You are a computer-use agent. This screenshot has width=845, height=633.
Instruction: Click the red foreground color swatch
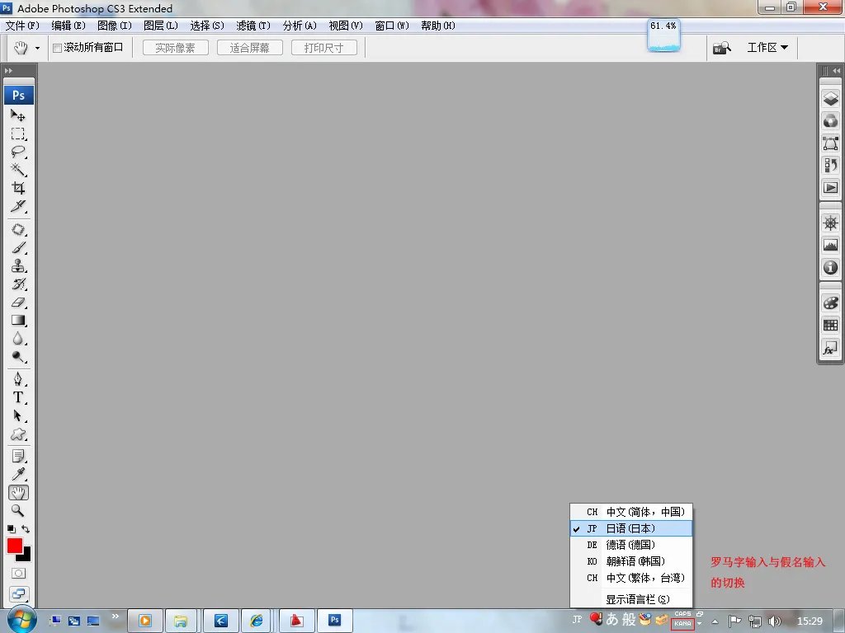(15, 545)
